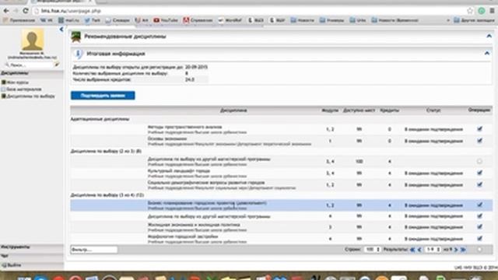The height and width of the screenshot is (280, 498).
Task: Select the Культурный ландшафт города discipline name
Action: coord(179,171)
